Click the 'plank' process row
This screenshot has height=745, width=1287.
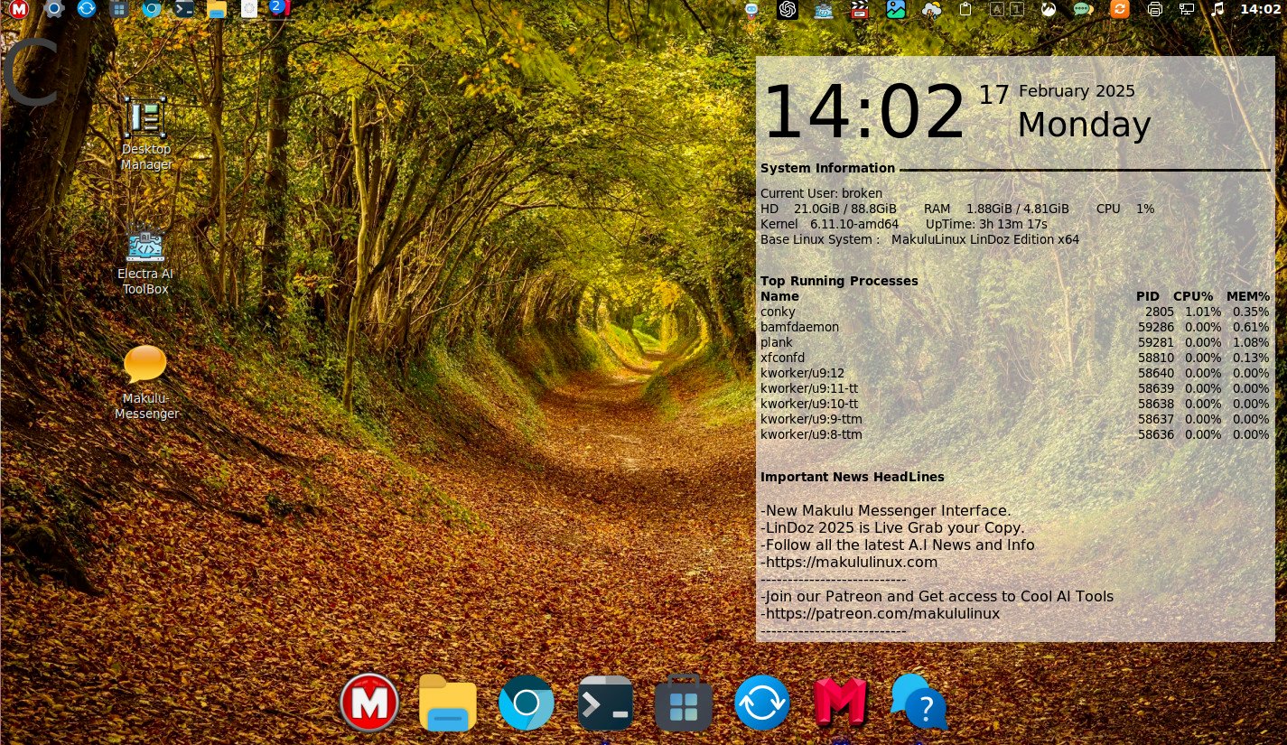tap(1014, 342)
